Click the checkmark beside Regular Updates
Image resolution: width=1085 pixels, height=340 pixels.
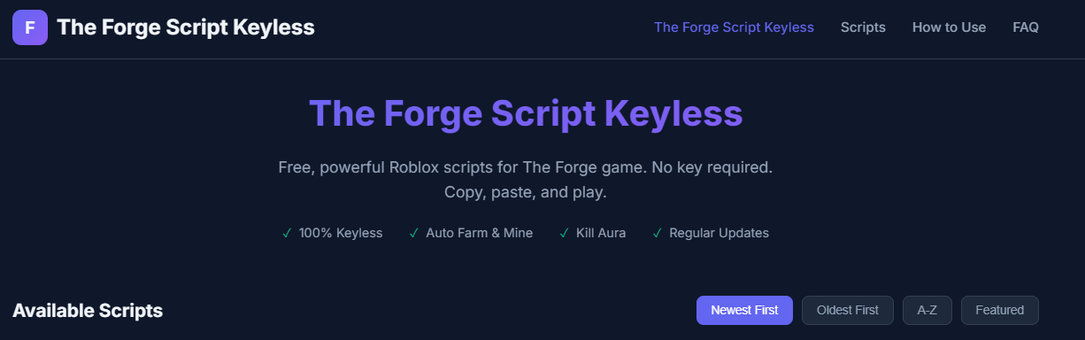[658, 234]
